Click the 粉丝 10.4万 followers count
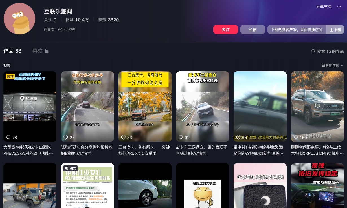 click(x=77, y=20)
